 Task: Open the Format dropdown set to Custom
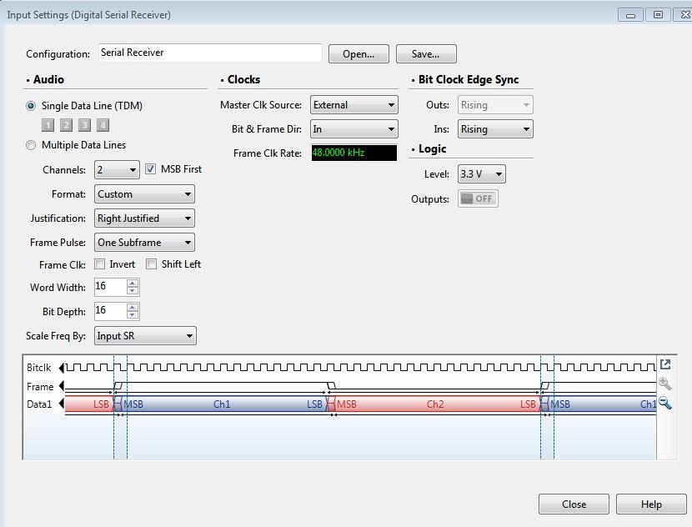[x=144, y=194]
